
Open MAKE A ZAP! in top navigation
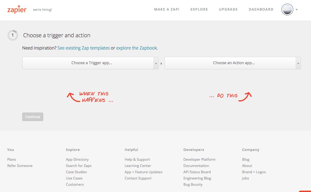167,9
